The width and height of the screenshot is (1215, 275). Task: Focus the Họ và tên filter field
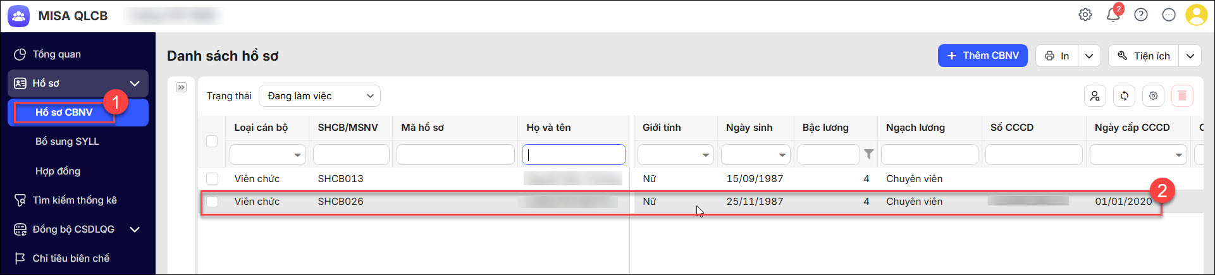(x=574, y=154)
